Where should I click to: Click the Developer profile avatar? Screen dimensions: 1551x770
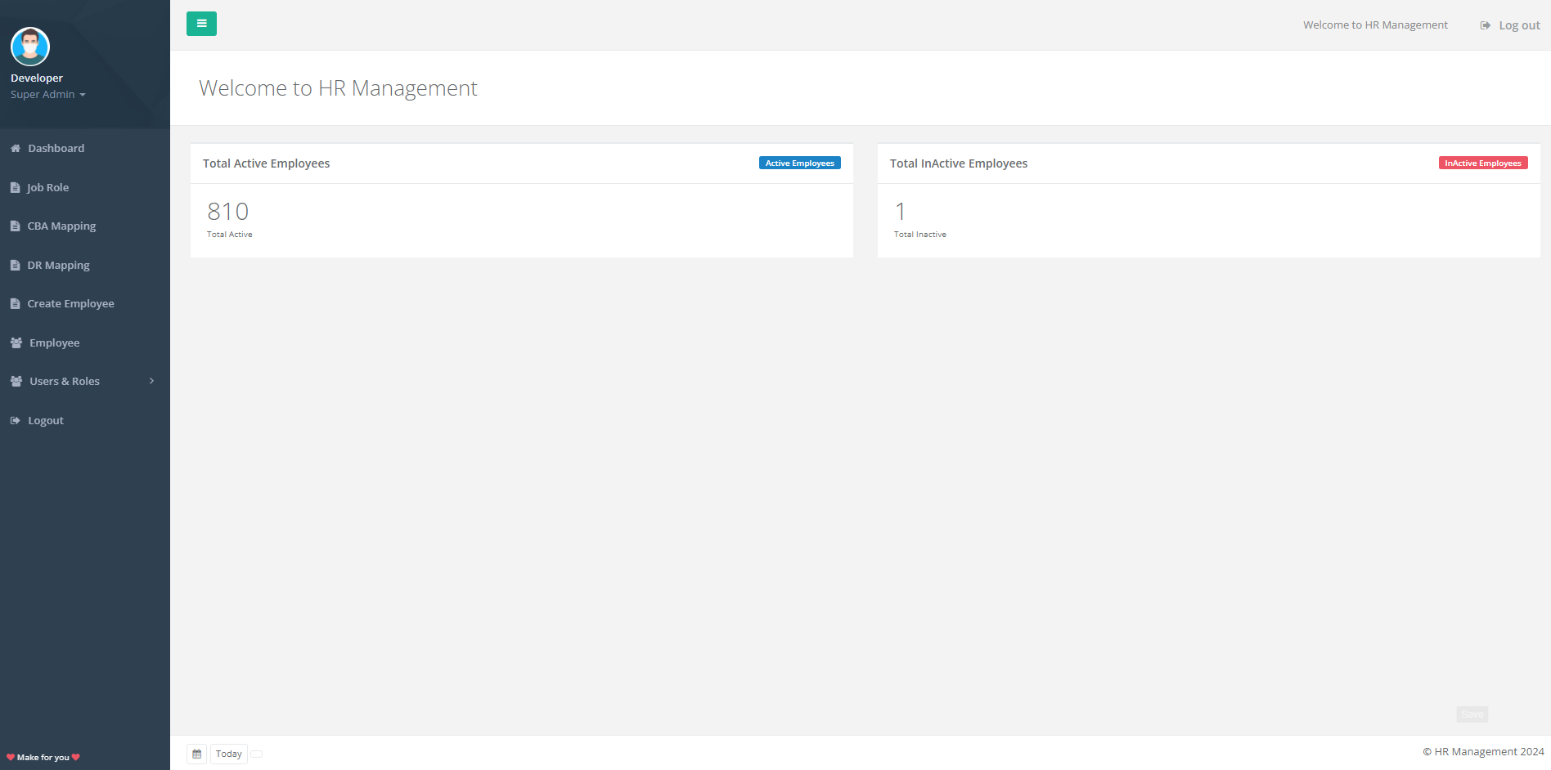(x=30, y=47)
